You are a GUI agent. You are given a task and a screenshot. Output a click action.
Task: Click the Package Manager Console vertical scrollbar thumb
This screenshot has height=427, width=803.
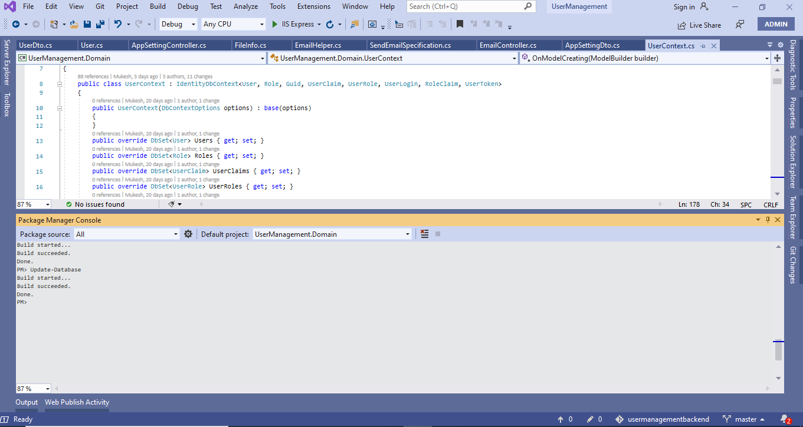[x=778, y=351]
